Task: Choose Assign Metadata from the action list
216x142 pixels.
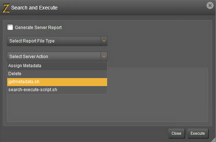Action: click(57, 66)
